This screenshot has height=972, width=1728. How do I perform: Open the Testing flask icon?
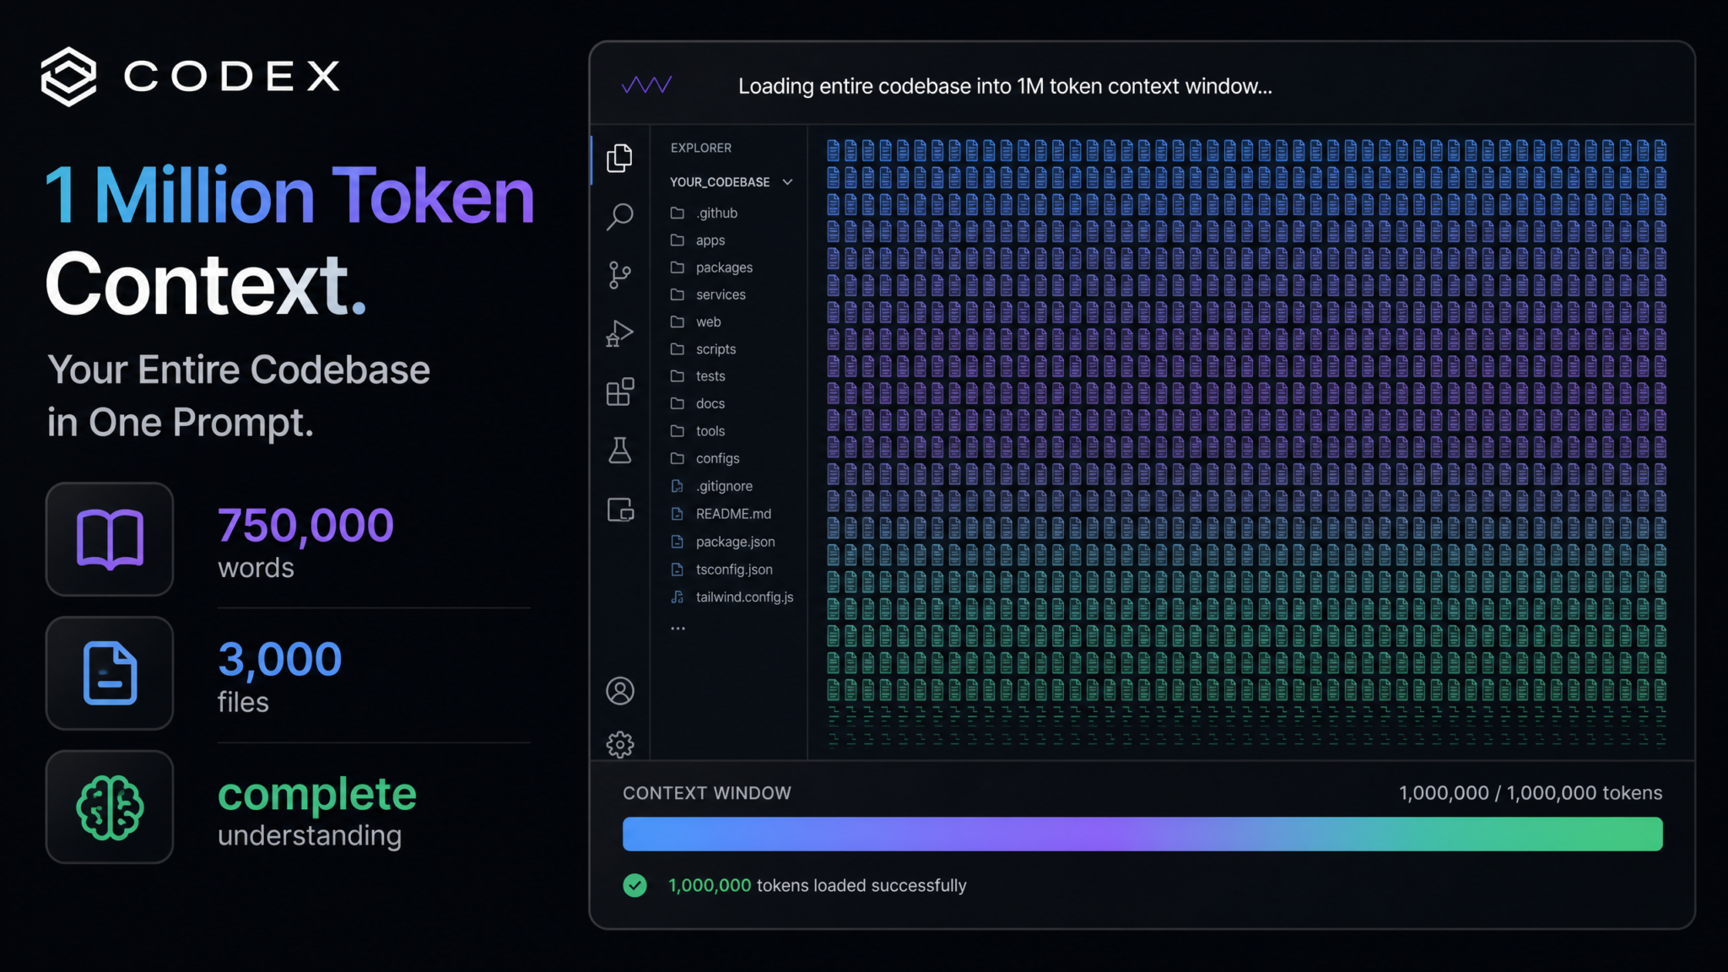click(x=620, y=451)
